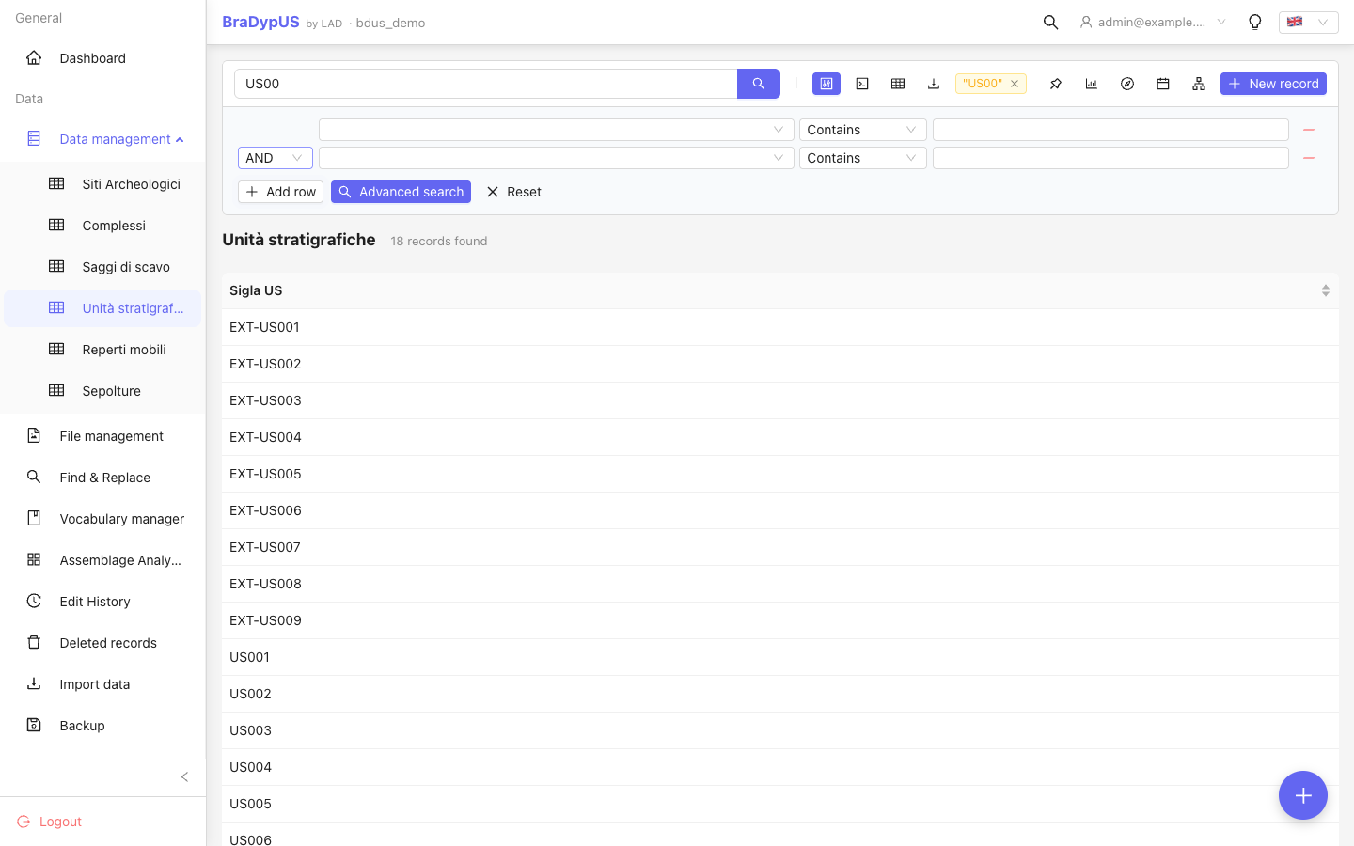The height and width of the screenshot is (846, 1354).
Task: Open Deleted records
Action: click(x=103, y=643)
